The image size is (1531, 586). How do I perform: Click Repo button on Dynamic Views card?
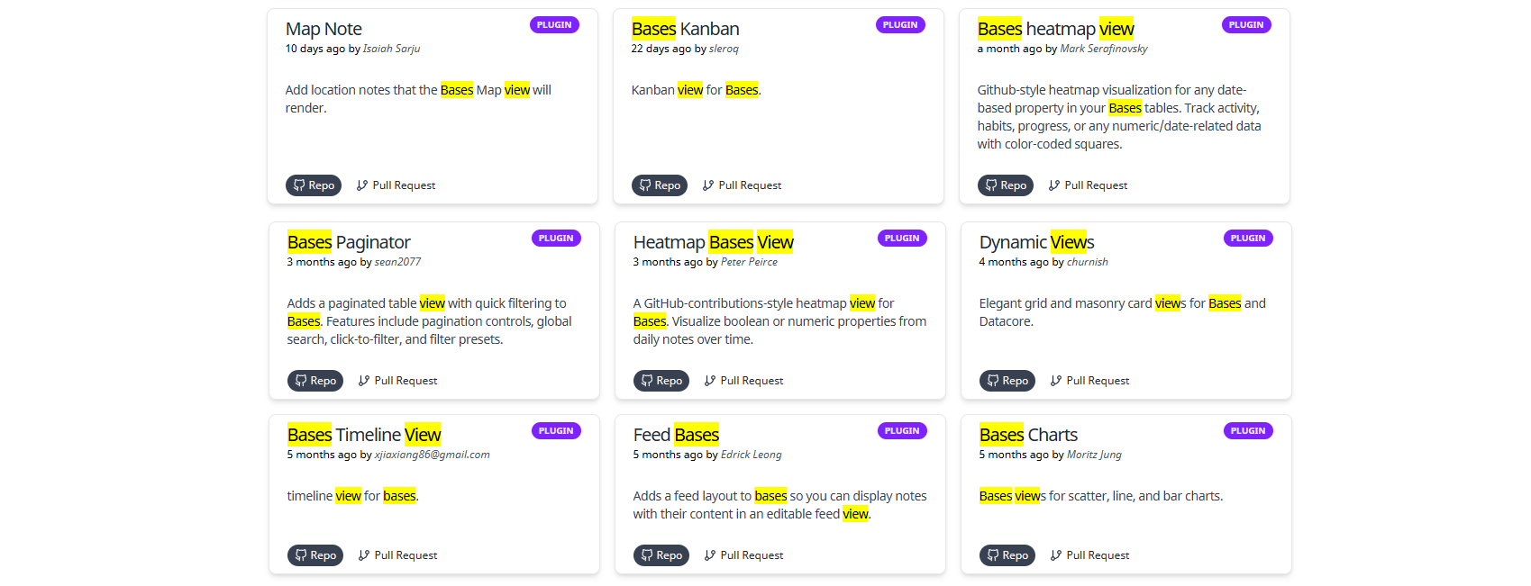click(x=1007, y=381)
